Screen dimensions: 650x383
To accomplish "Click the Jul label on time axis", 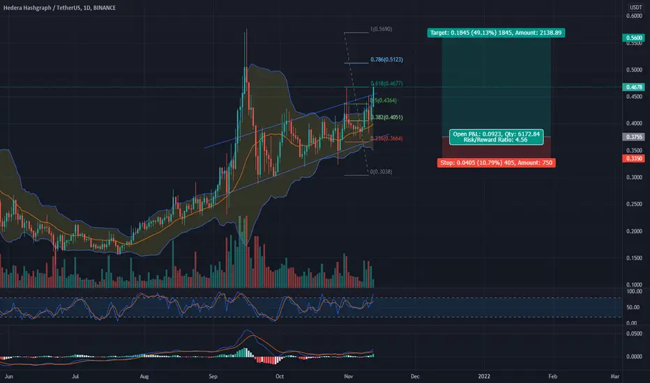I will pyautogui.click(x=75, y=376).
